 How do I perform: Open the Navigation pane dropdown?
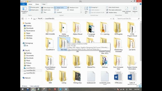(24, 10)
